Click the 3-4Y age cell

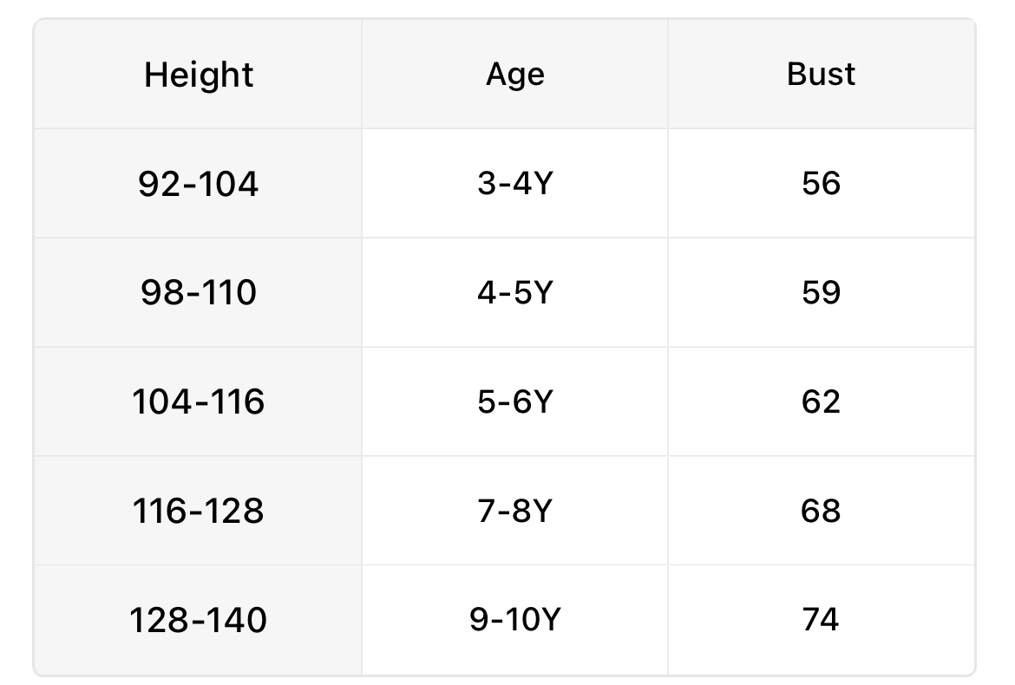tap(515, 184)
